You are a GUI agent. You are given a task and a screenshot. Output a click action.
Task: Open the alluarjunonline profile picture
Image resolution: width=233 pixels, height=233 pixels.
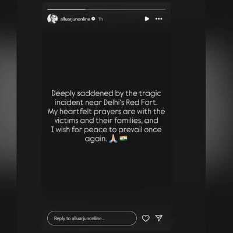click(x=52, y=19)
